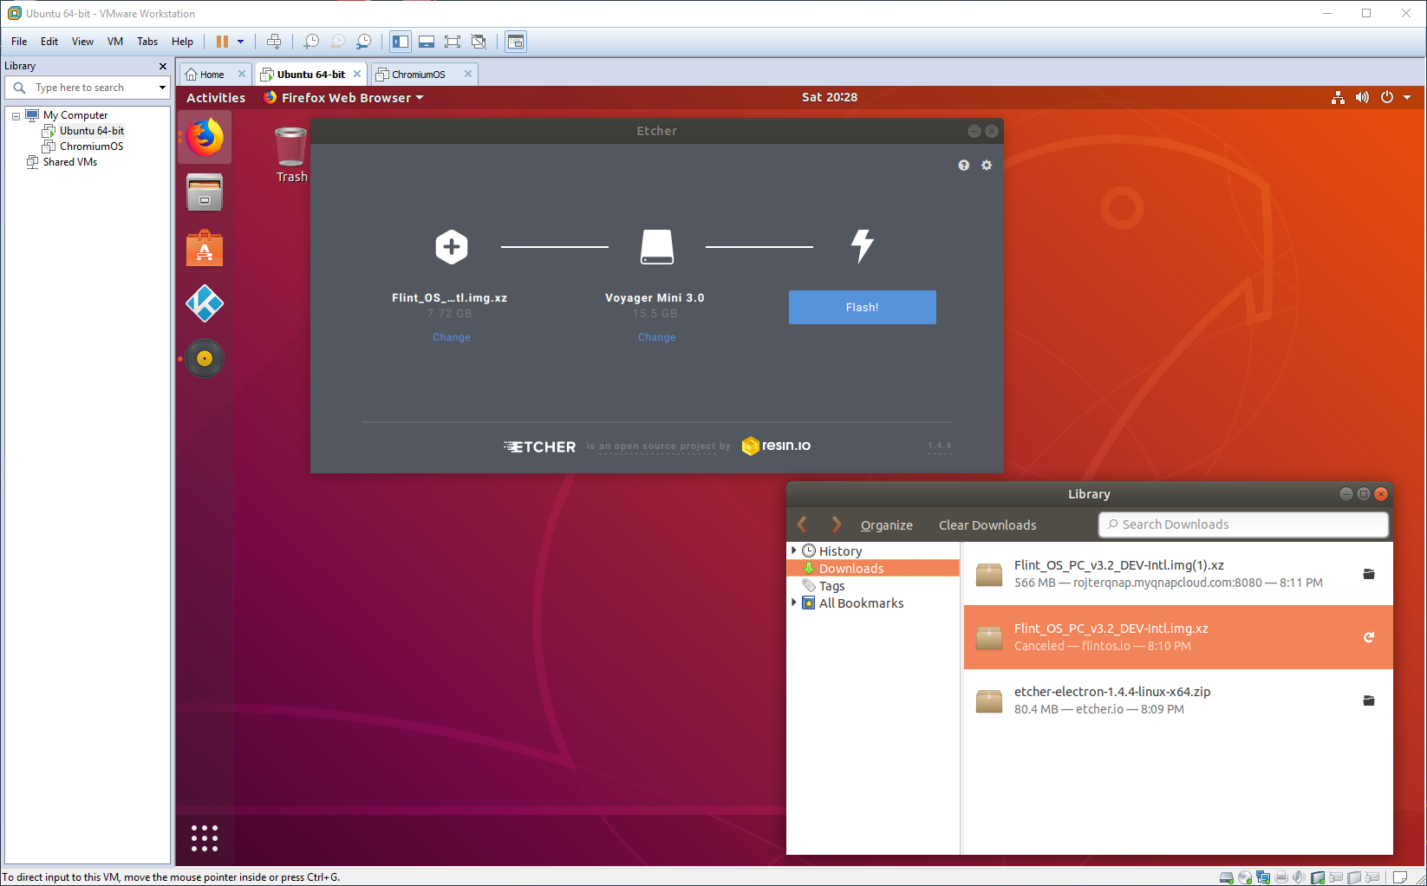Open the Tabs menu
The width and height of the screenshot is (1427, 886).
click(147, 42)
